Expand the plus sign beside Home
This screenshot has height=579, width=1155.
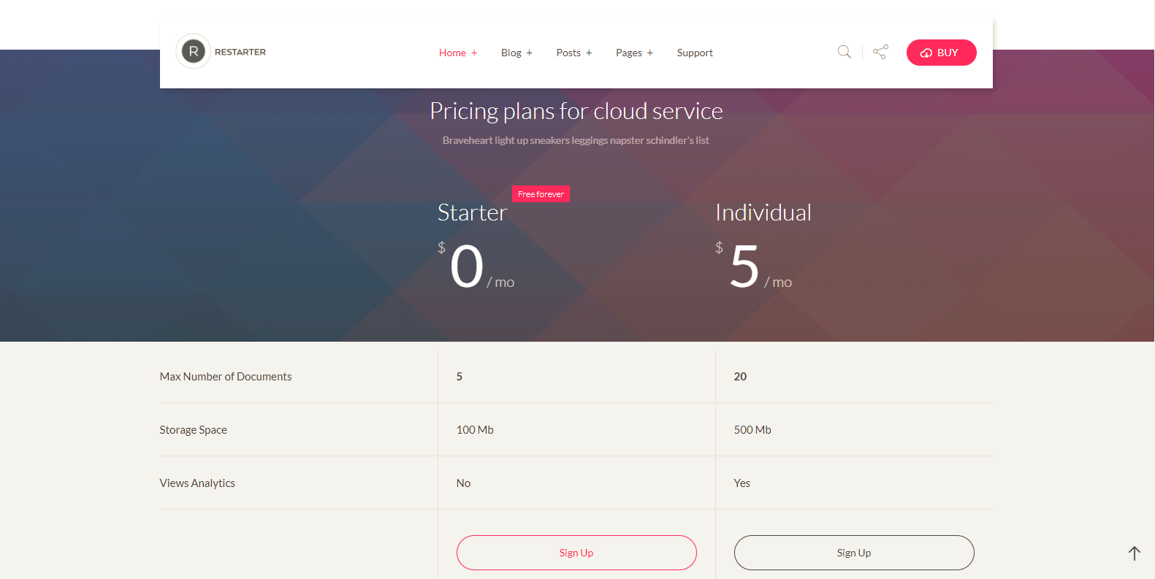474,53
